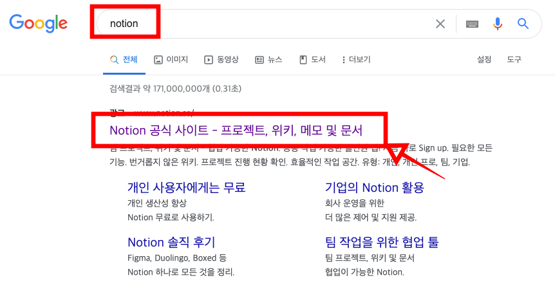Viewport: 555px width, 287px height.
Task: Click the text Figma, Duolingo, Boxed 등
Action: click(x=177, y=257)
